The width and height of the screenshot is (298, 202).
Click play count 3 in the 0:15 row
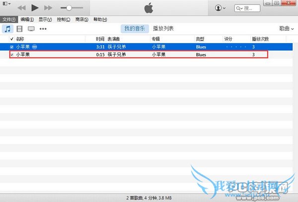(x=253, y=54)
